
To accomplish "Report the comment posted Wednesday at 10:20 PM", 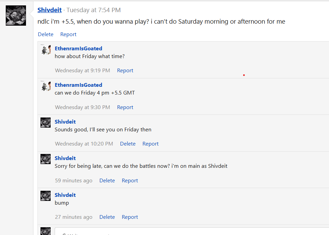I will (150, 144).
